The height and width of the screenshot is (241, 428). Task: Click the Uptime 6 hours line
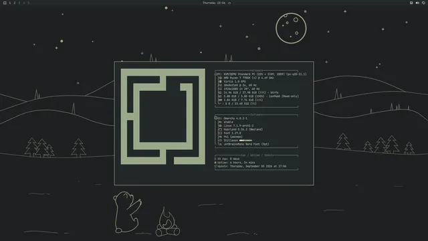coord(235,163)
